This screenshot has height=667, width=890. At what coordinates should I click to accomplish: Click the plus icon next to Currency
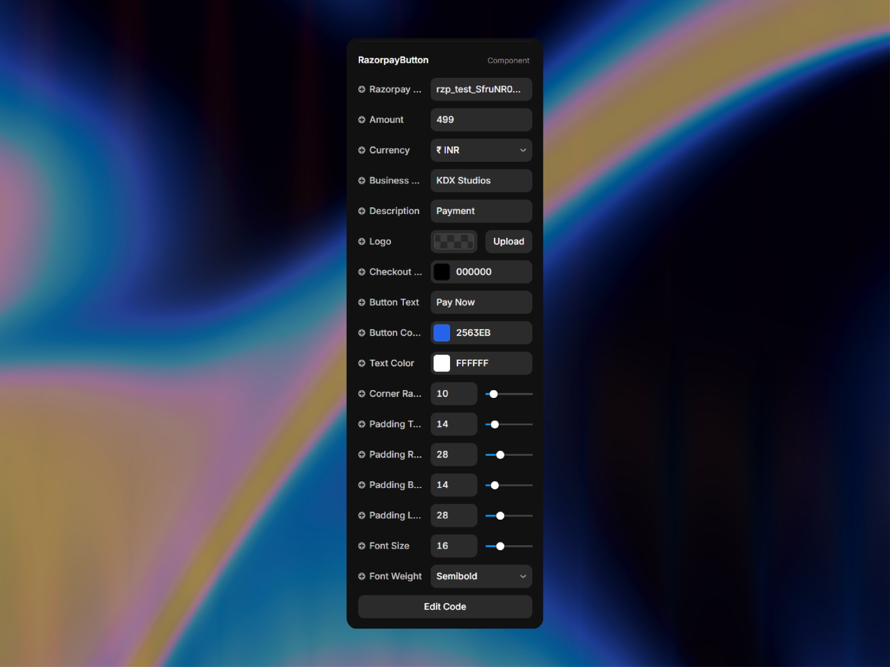362,151
